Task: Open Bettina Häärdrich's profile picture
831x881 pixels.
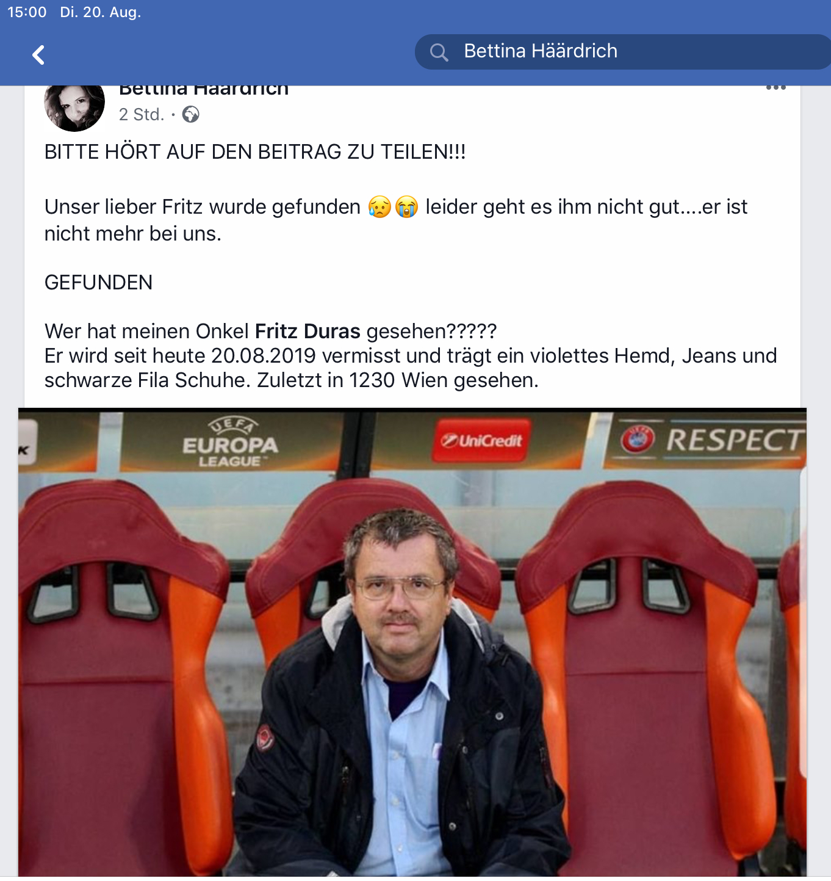Action: click(74, 108)
